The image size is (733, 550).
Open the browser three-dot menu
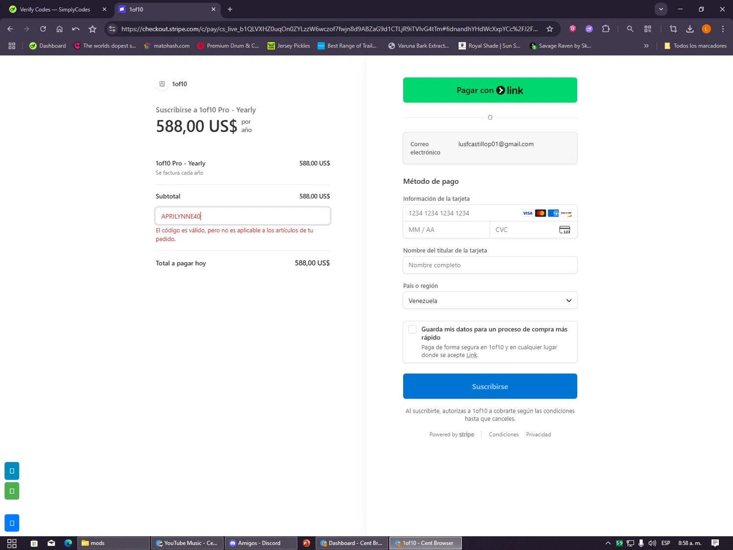coord(723,29)
